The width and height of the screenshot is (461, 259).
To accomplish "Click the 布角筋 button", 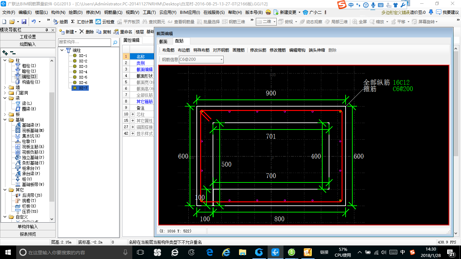I will (168, 50).
